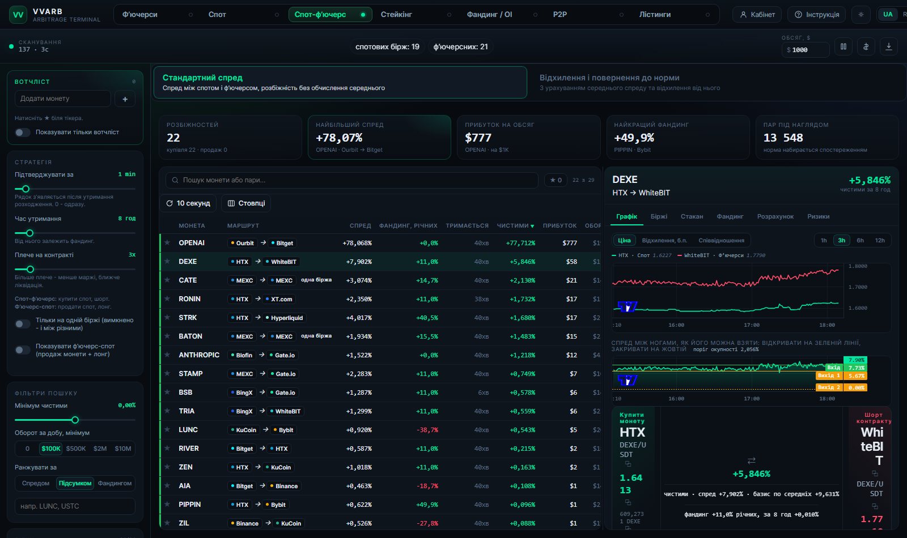Viewport: 907px width, 538px height.
Task: Star the ANTHROPIC row
Action: pyautogui.click(x=167, y=355)
